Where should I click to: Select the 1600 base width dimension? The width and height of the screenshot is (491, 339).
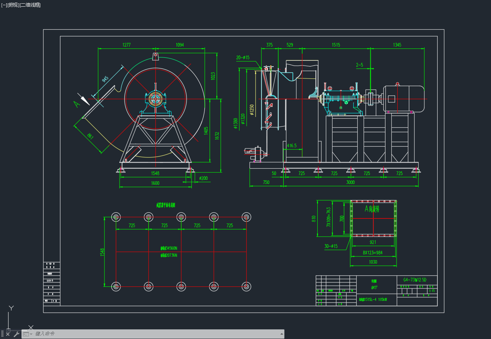[155, 183]
